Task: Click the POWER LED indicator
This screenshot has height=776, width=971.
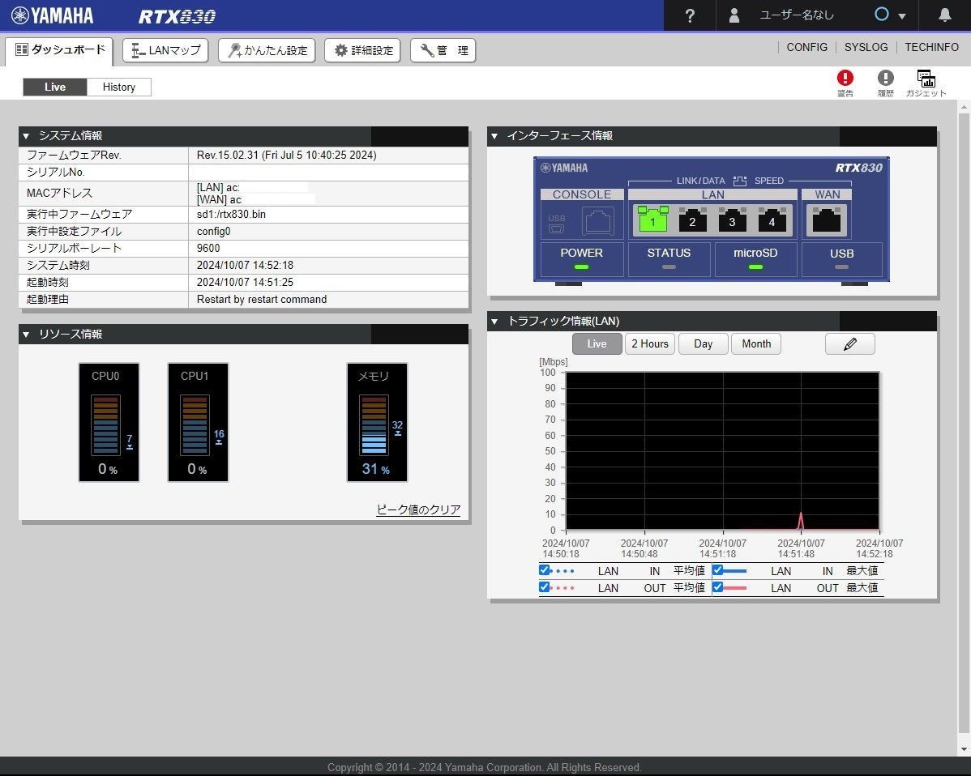Action: tap(581, 266)
